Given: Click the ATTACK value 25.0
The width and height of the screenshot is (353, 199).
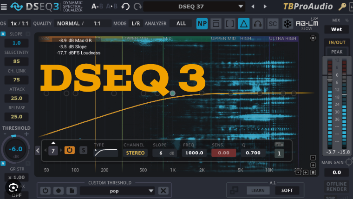Looking at the screenshot, I should 16,98.
